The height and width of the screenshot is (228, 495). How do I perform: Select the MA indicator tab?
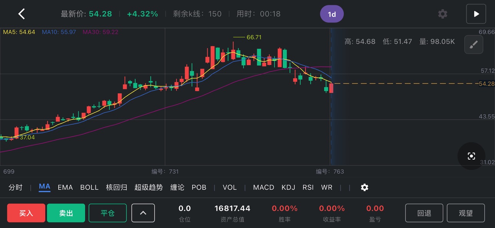point(45,187)
